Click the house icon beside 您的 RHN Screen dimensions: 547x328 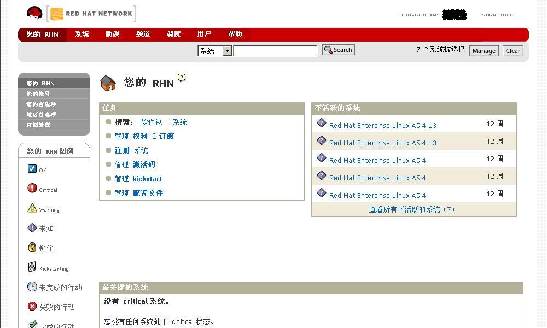108,83
